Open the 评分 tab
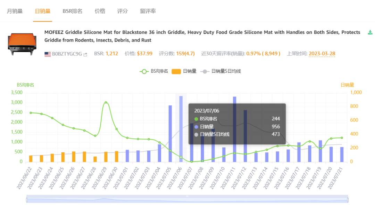The width and height of the screenshot is (375, 205). pos(123,11)
